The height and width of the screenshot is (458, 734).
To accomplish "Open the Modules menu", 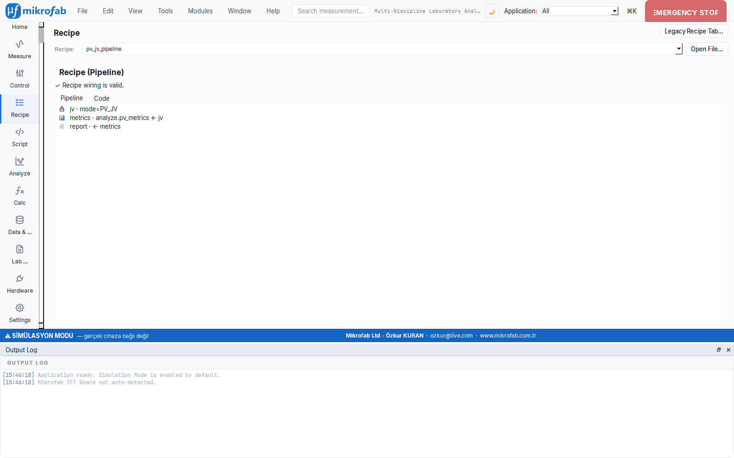I will [x=200, y=11].
